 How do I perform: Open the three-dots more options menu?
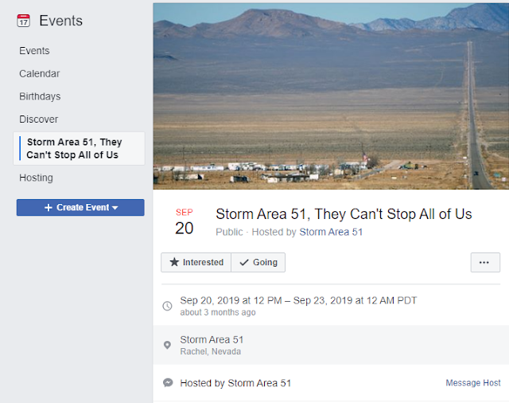(x=484, y=262)
